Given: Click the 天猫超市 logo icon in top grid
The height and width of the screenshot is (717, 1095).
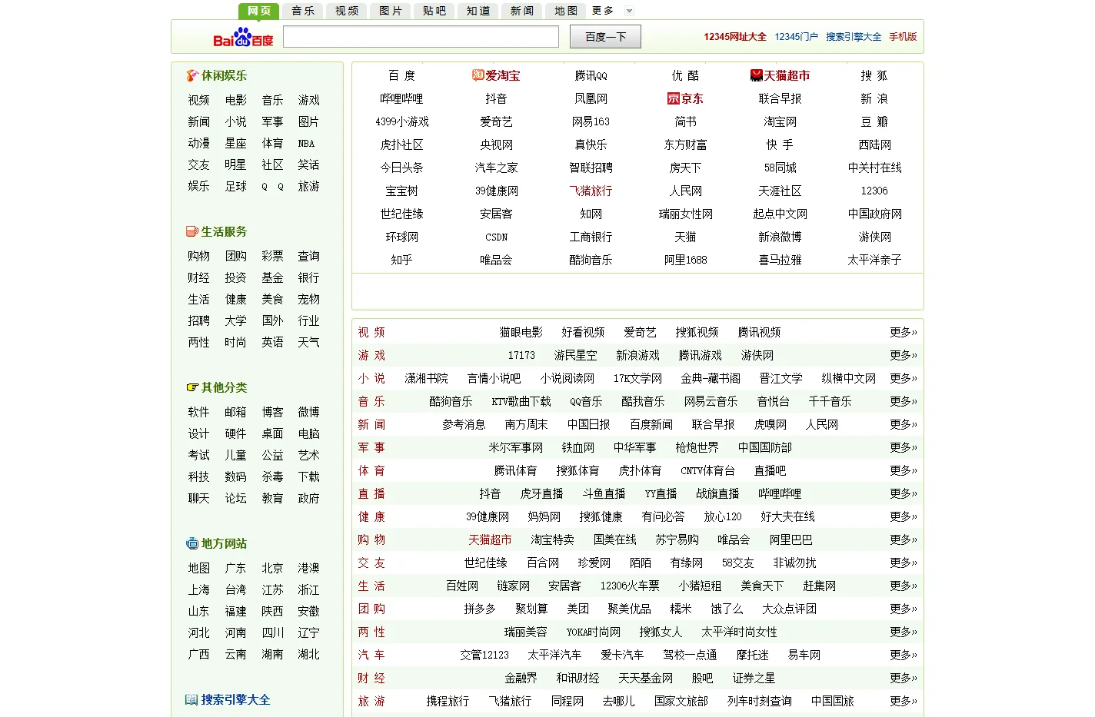Looking at the screenshot, I should [x=757, y=75].
